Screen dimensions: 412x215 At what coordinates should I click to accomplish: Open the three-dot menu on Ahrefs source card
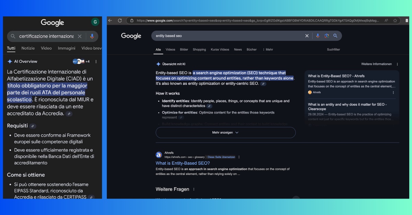click(393, 92)
